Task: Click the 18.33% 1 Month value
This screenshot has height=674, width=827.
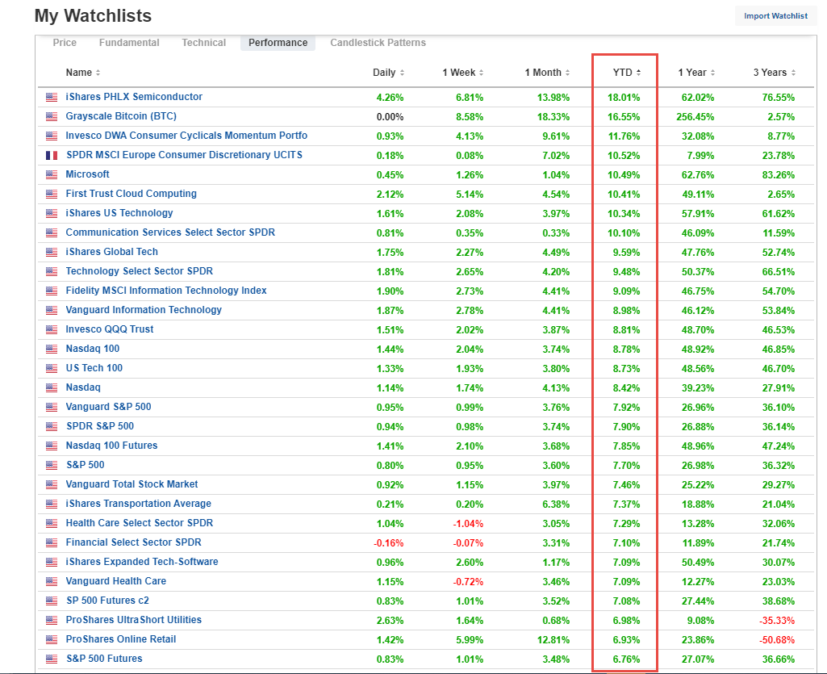Action: (x=553, y=117)
